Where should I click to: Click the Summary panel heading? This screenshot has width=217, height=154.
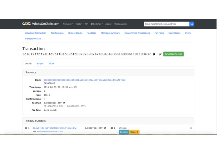pyautogui.click(x=31, y=72)
